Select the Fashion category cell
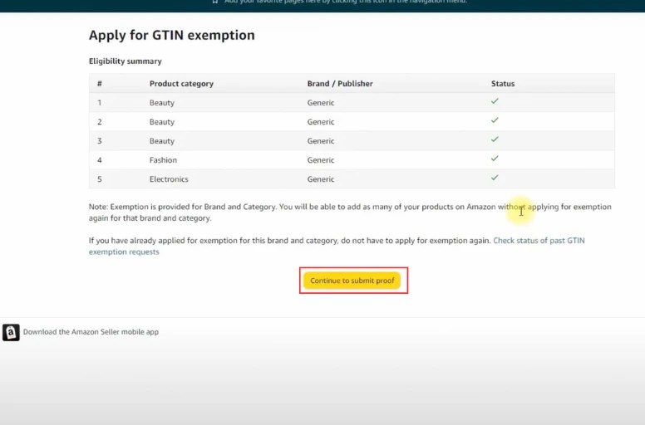The height and width of the screenshot is (425, 645). pos(163,160)
